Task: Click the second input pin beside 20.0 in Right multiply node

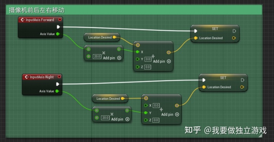Action: click(97, 118)
